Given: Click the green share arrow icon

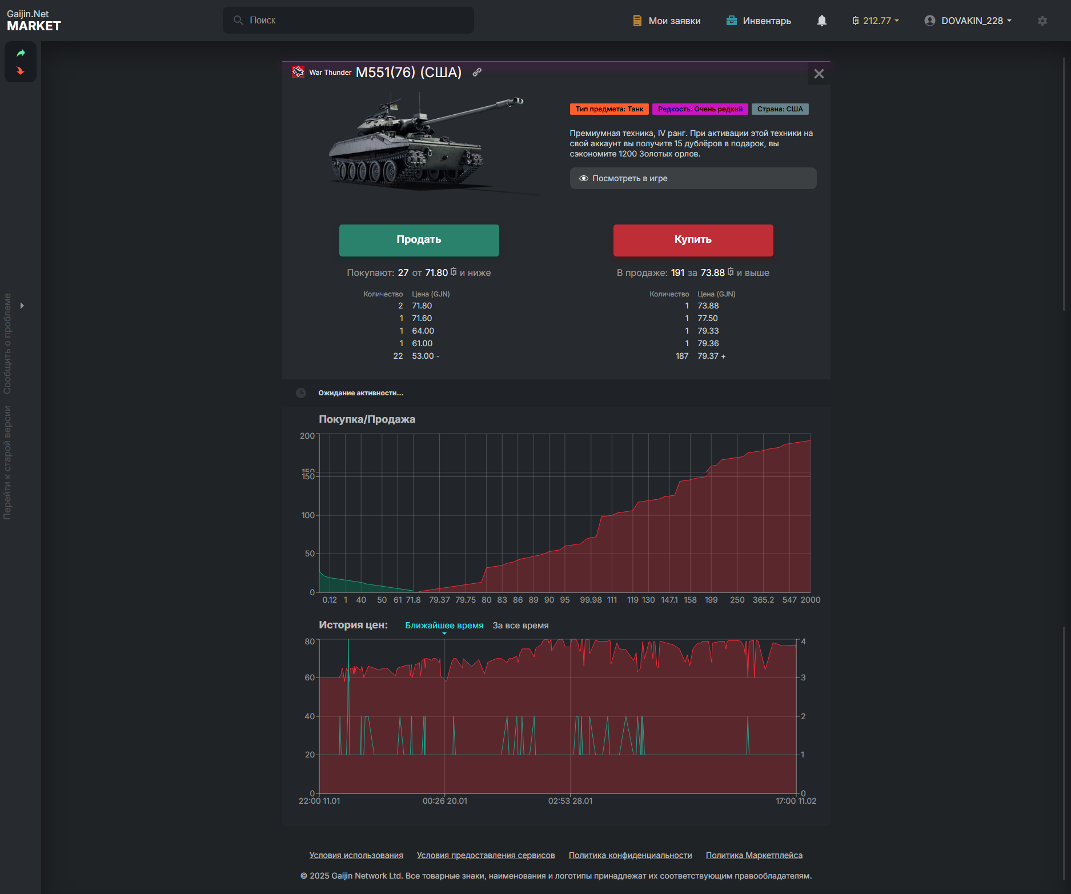Looking at the screenshot, I should coord(21,53).
